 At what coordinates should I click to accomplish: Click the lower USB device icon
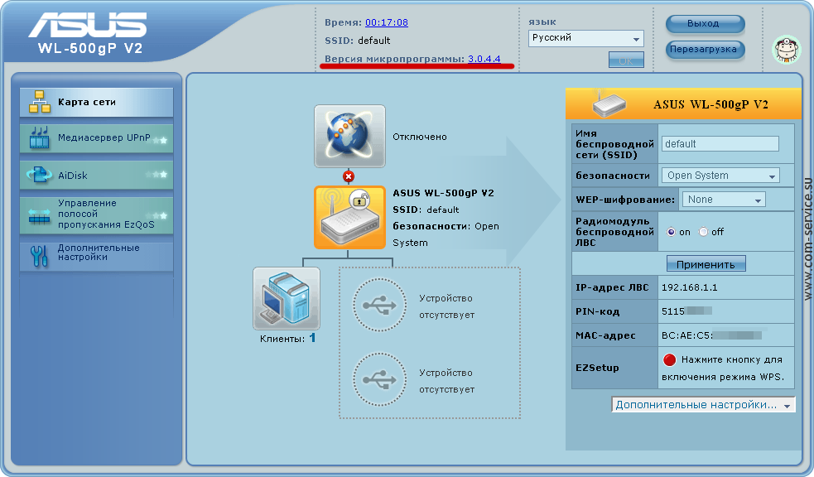point(379,379)
